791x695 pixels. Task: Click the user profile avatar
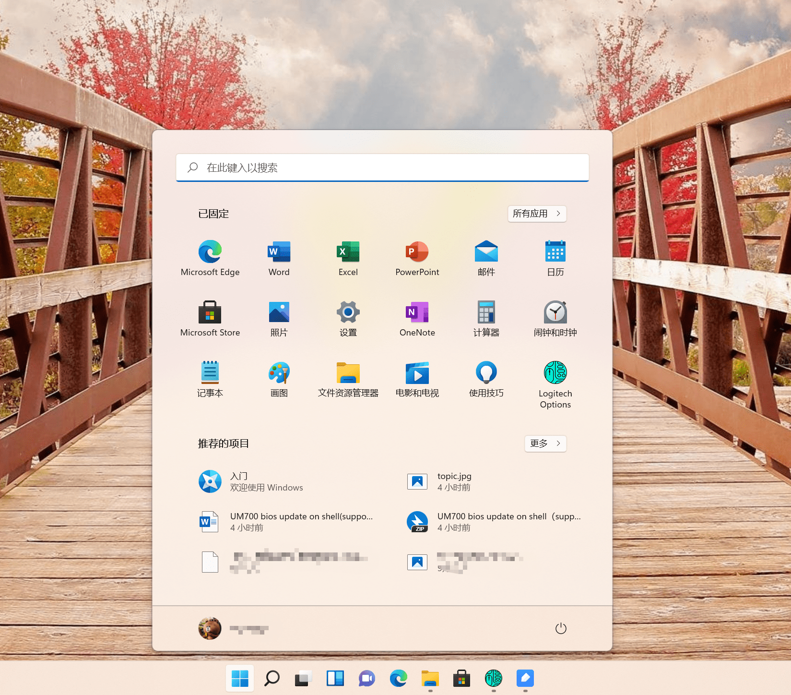[210, 628]
